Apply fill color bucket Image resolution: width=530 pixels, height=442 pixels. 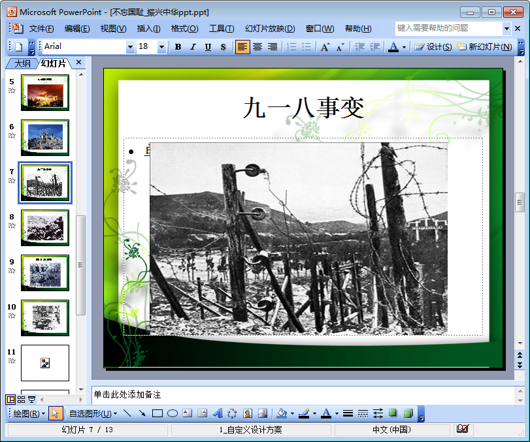tap(282, 413)
